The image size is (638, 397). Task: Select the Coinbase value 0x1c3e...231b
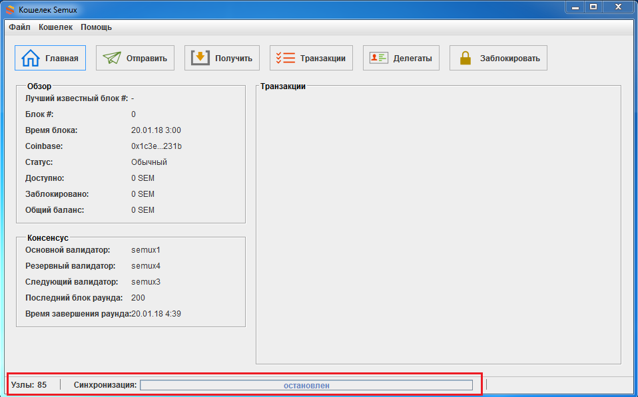pyautogui.click(x=157, y=146)
